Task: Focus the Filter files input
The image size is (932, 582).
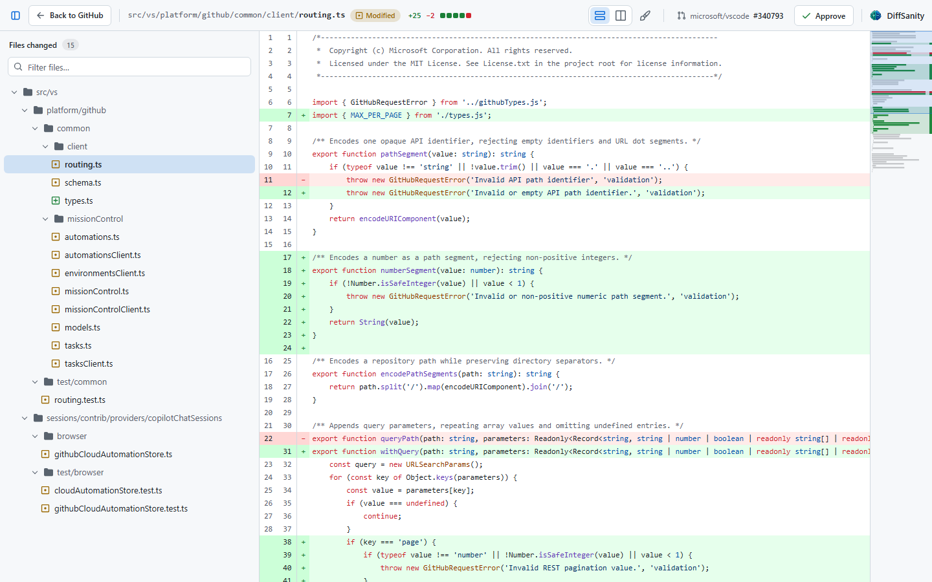Action: pos(129,67)
